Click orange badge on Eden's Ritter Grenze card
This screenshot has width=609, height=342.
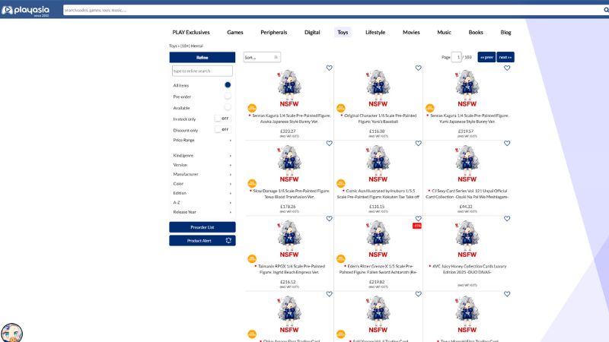(340, 258)
